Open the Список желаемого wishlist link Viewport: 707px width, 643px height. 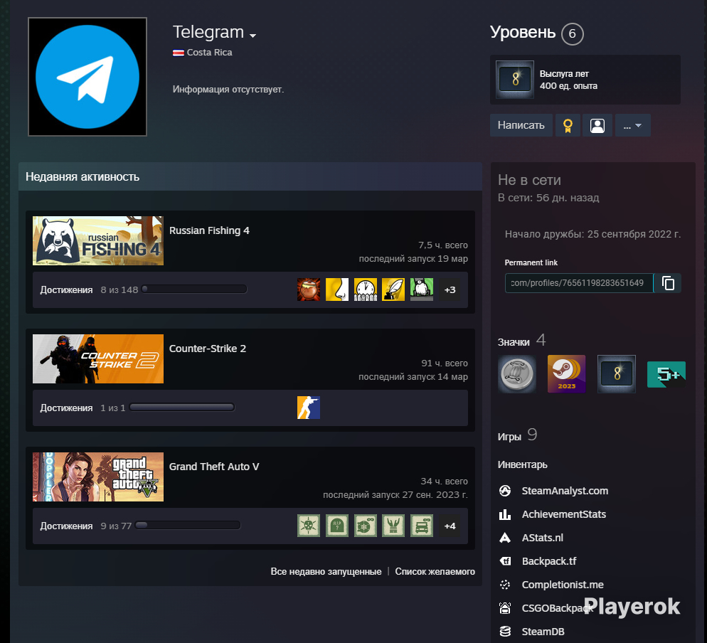pos(435,571)
